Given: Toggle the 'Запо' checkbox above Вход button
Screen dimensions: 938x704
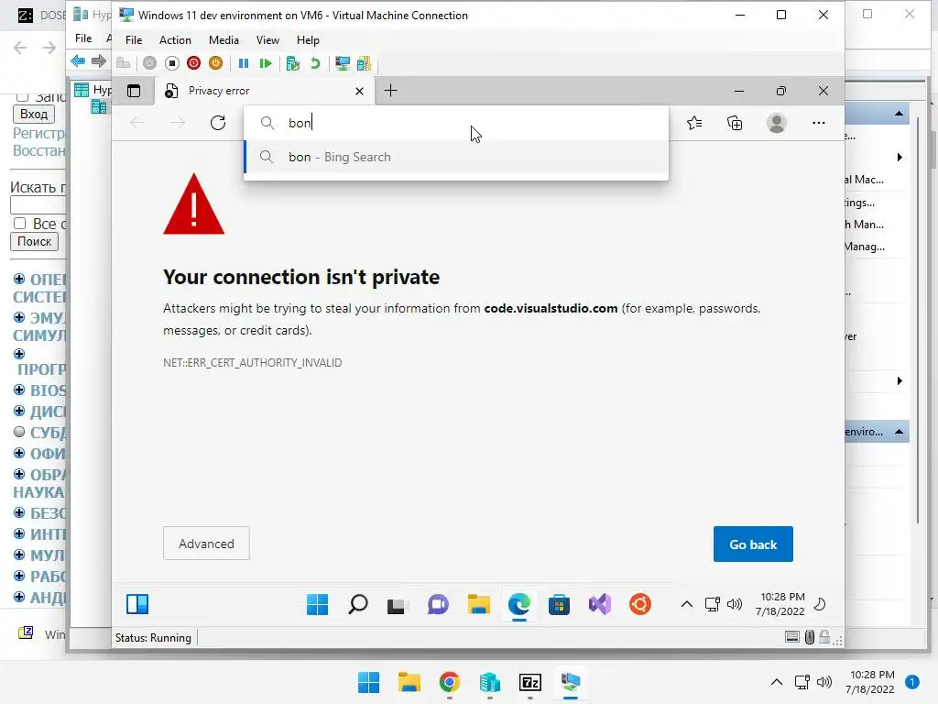Looking at the screenshot, I should (23, 95).
